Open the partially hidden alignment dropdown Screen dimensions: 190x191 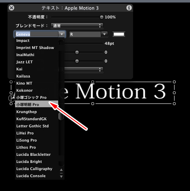click(x=83, y=70)
